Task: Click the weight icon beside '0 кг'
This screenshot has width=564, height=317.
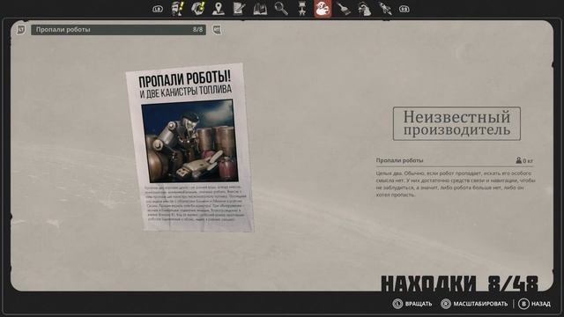Action: 518,160
